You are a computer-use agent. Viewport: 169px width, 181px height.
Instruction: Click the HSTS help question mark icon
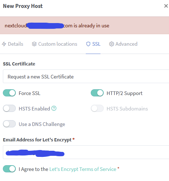54,108
